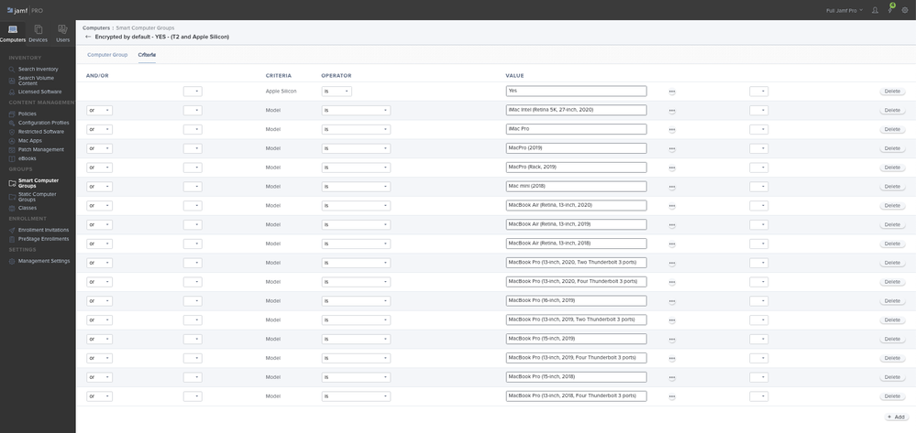
Task: Open and/or dropdown for MacBook Air (Retina, 13-inch, 2019)
Action: [99, 224]
